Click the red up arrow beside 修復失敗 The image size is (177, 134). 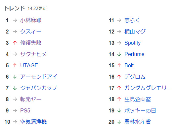[15, 43]
